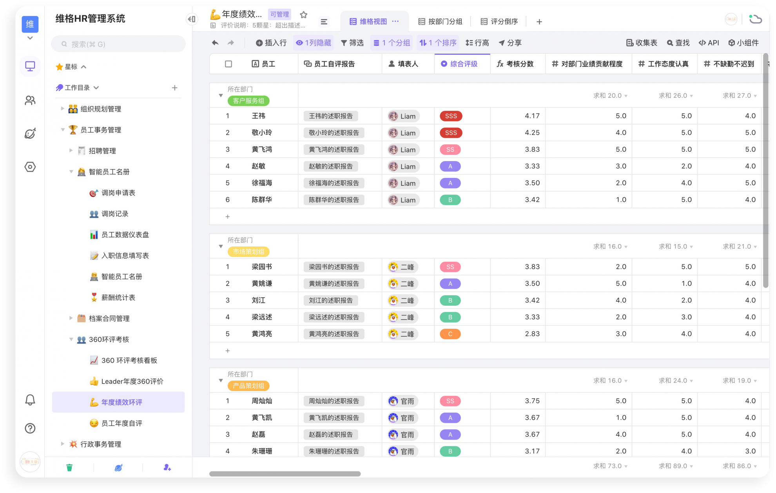Open space switcher chevron under logo
Viewport: 776px width, 493px height.
(30, 38)
